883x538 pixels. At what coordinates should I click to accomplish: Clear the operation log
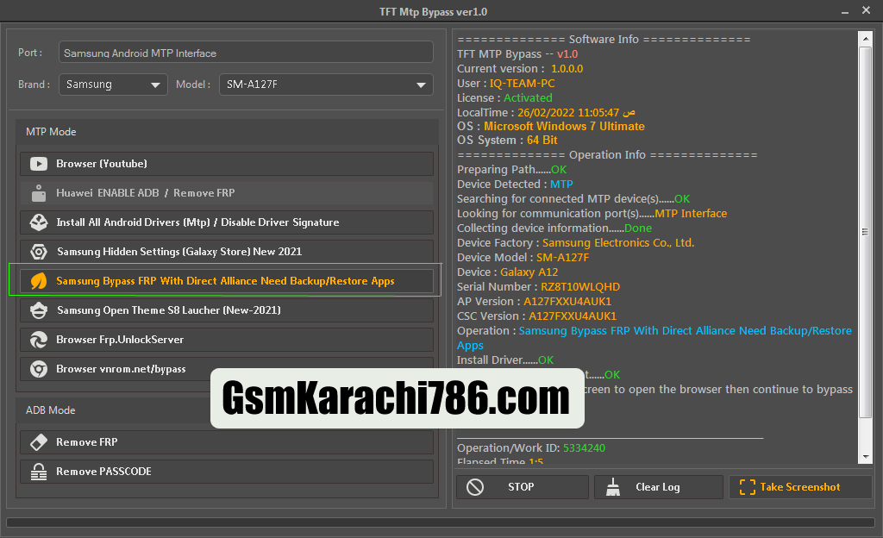coord(658,487)
